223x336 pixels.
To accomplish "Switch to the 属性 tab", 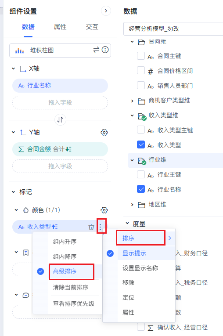I will pyautogui.click(x=60, y=27).
